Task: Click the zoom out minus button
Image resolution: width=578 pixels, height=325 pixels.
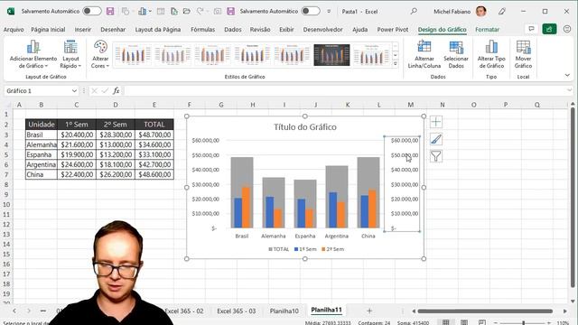Action: 496,323
